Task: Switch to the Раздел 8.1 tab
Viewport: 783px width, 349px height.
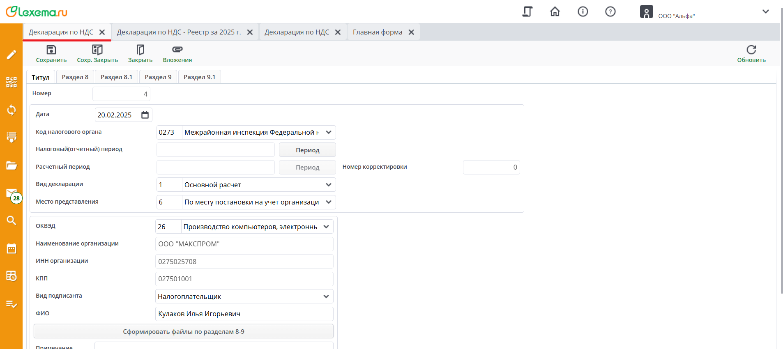Action: pyautogui.click(x=116, y=77)
